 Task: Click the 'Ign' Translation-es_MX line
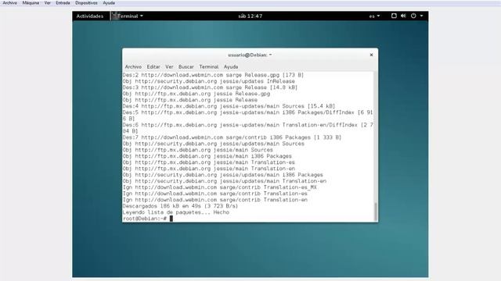pos(219,187)
